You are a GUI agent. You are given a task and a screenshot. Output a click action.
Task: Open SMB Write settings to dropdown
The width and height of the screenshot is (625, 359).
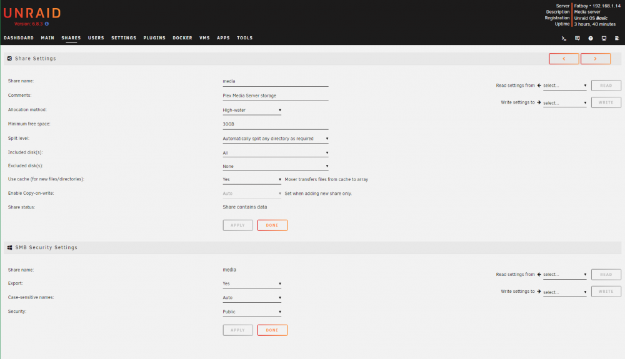point(565,292)
